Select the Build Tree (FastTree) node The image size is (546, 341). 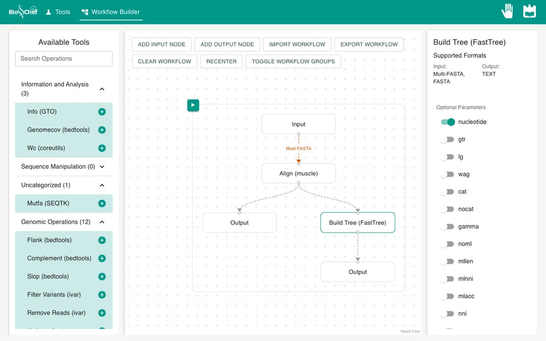pos(358,223)
